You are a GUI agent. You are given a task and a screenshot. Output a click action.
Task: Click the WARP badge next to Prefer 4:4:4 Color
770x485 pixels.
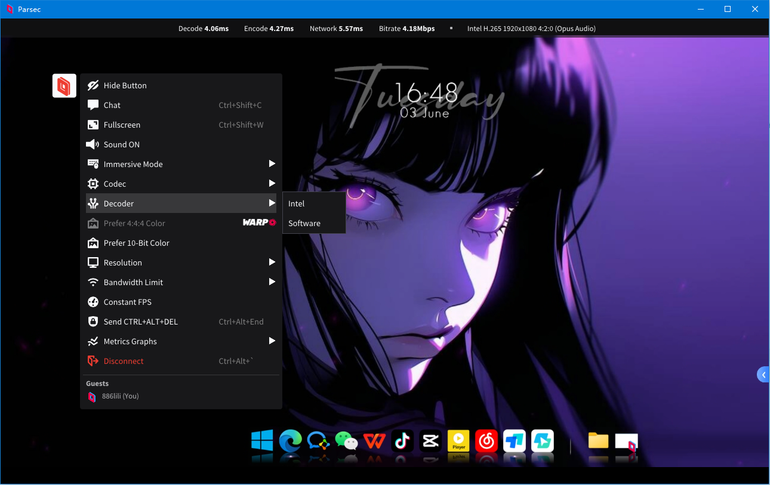[x=259, y=223]
